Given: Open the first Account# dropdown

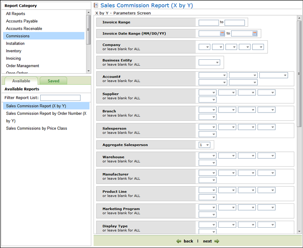Looking at the screenshot, I should click(x=213, y=75).
